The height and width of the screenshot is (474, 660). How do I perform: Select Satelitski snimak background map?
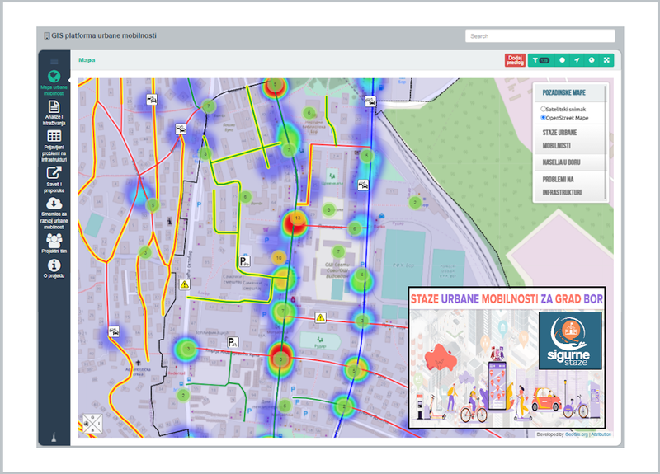[543, 108]
